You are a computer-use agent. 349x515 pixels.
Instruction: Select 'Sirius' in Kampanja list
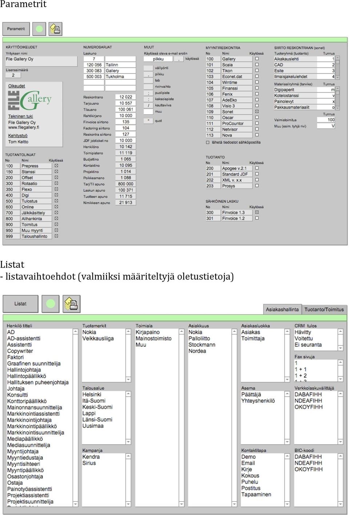(89, 463)
